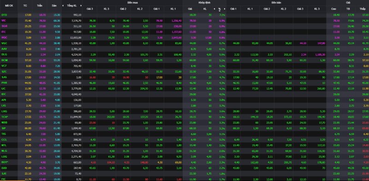Click total volume 663,00 in BOT* row
This screenshot has width=369, height=181.
tap(77, 162)
